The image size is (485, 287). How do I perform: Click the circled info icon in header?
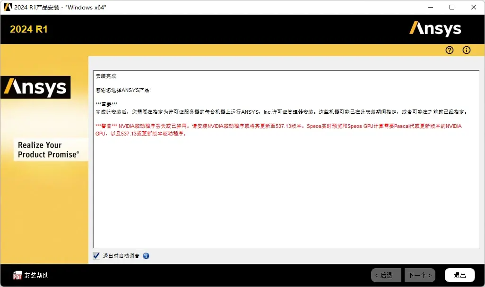coord(467,50)
